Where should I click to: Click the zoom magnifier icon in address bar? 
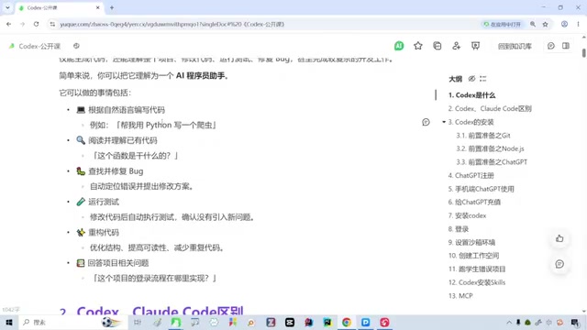tap(532, 24)
